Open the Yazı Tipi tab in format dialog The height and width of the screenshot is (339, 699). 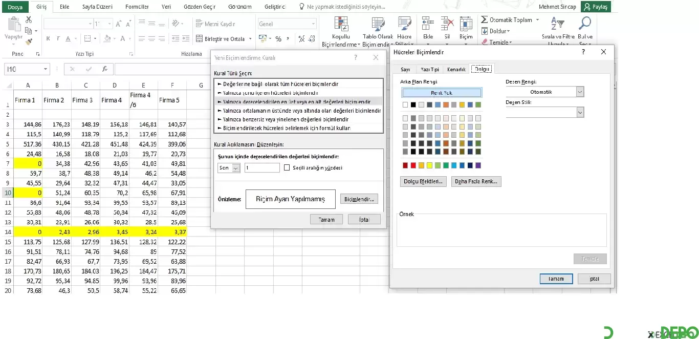tap(430, 69)
